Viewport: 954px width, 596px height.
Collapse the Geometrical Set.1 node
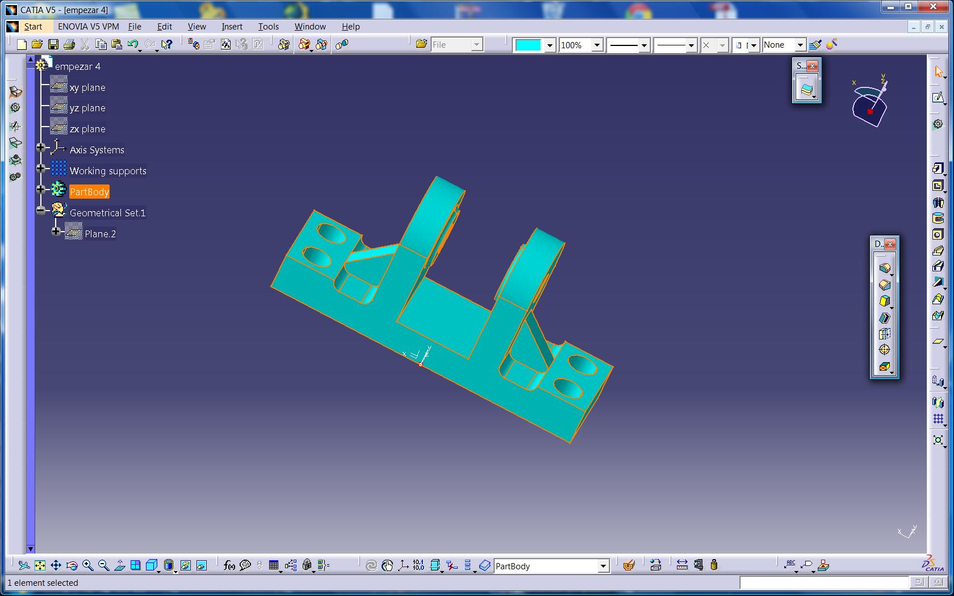(41, 211)
